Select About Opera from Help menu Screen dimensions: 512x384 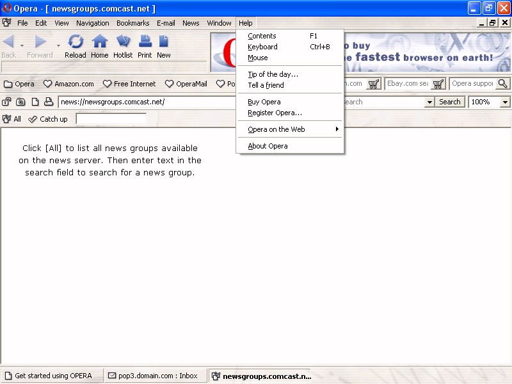268,146
